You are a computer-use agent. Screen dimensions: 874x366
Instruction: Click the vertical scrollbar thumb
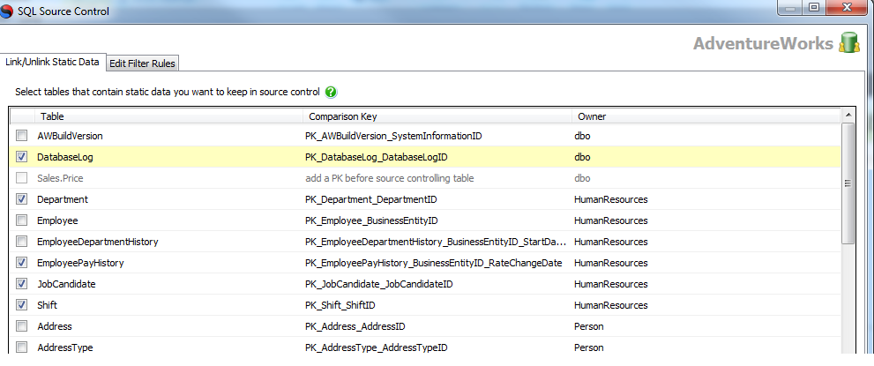tap(848, 183)
